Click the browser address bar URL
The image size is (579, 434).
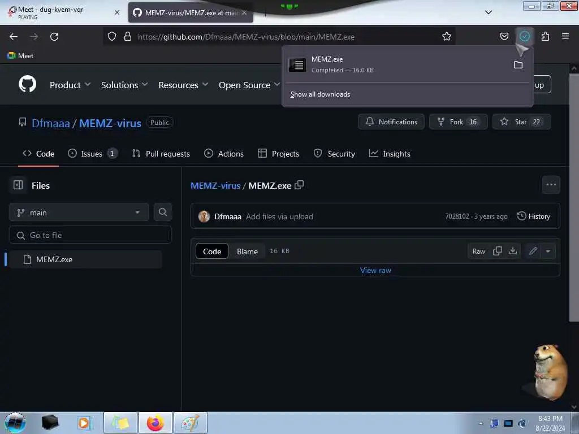(246, 37)
